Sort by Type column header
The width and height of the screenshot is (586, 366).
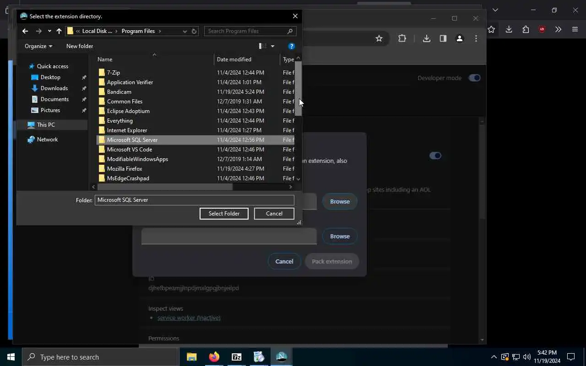point(288,59)
